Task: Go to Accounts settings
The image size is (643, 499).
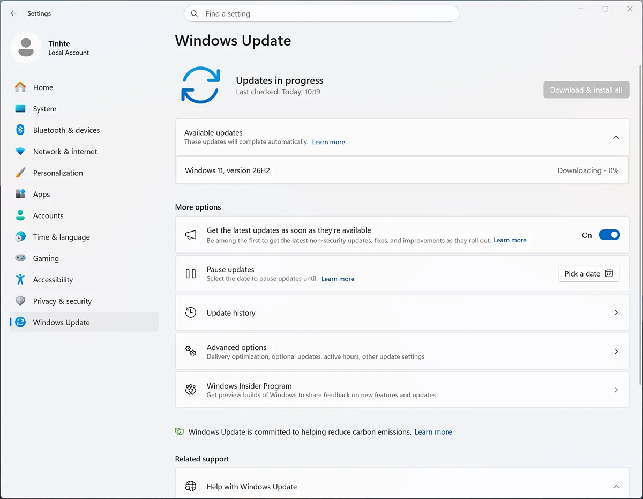Action: tap(84, 215)
